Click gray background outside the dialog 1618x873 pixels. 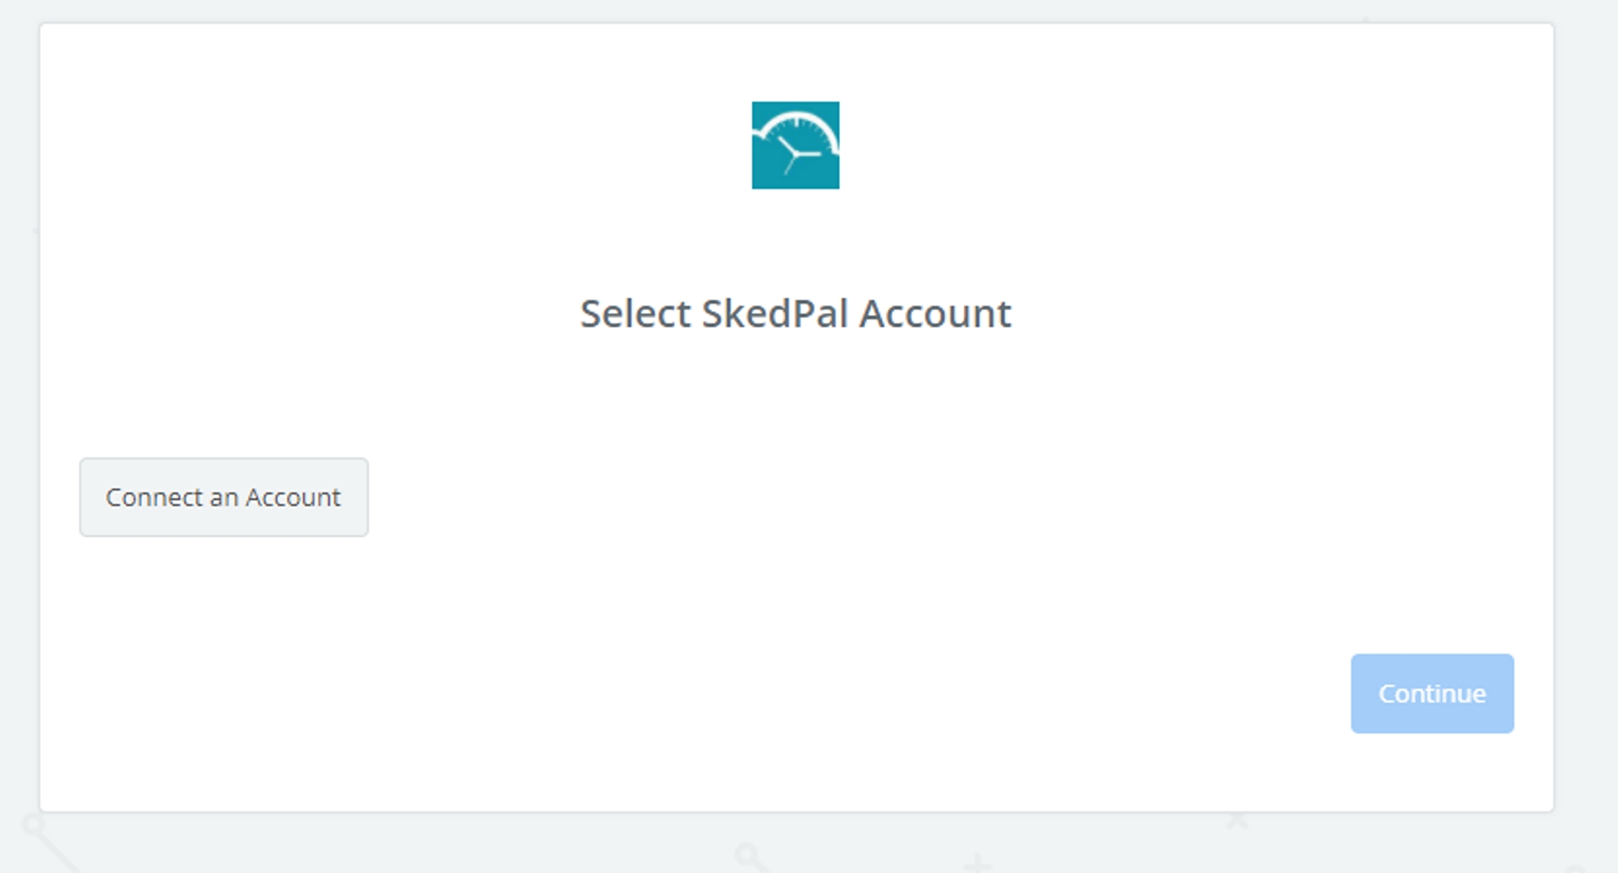coord(1586,436)
